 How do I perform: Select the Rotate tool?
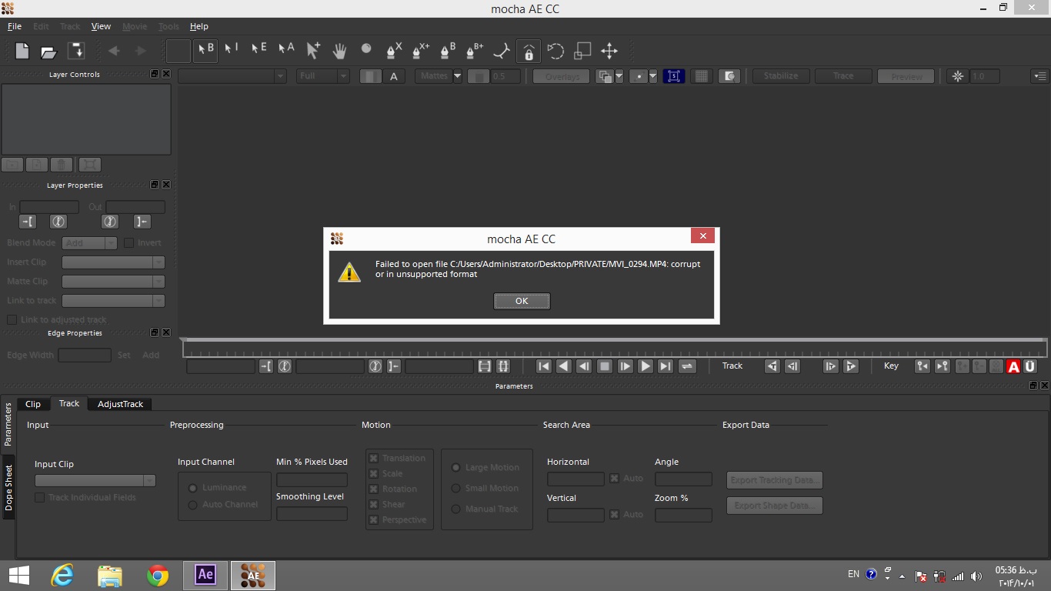(x=556, y=51)
